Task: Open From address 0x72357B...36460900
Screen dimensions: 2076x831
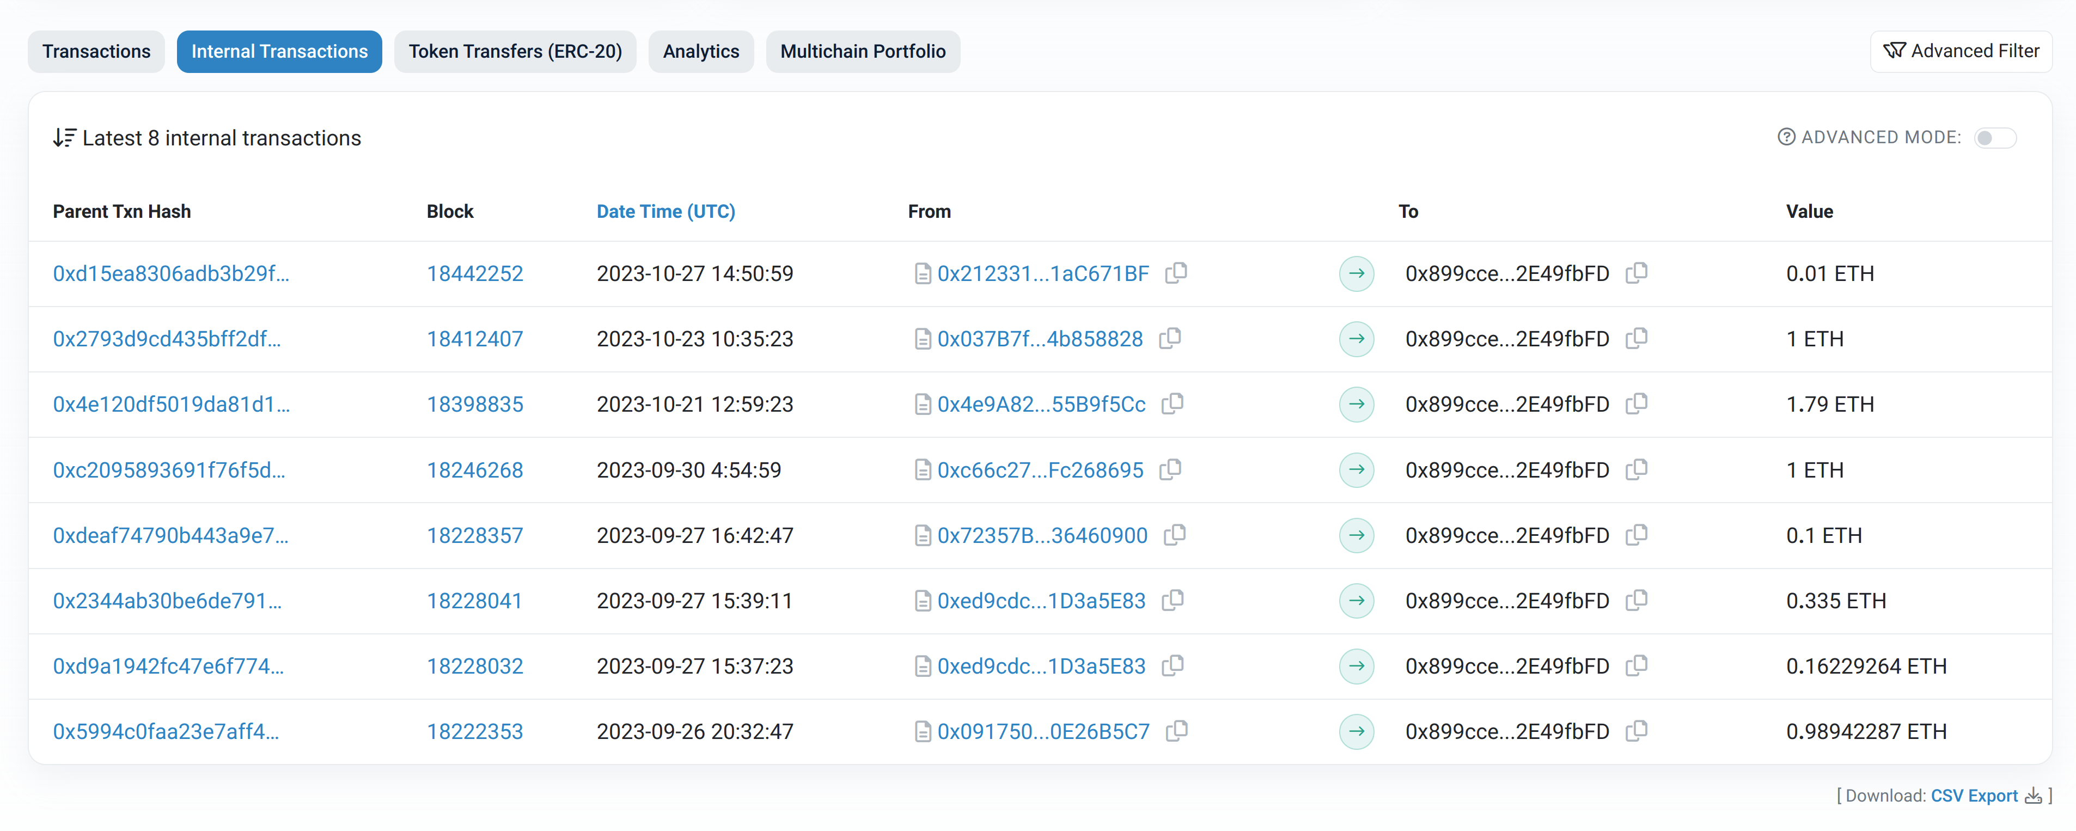Action: coord(1042,535)
